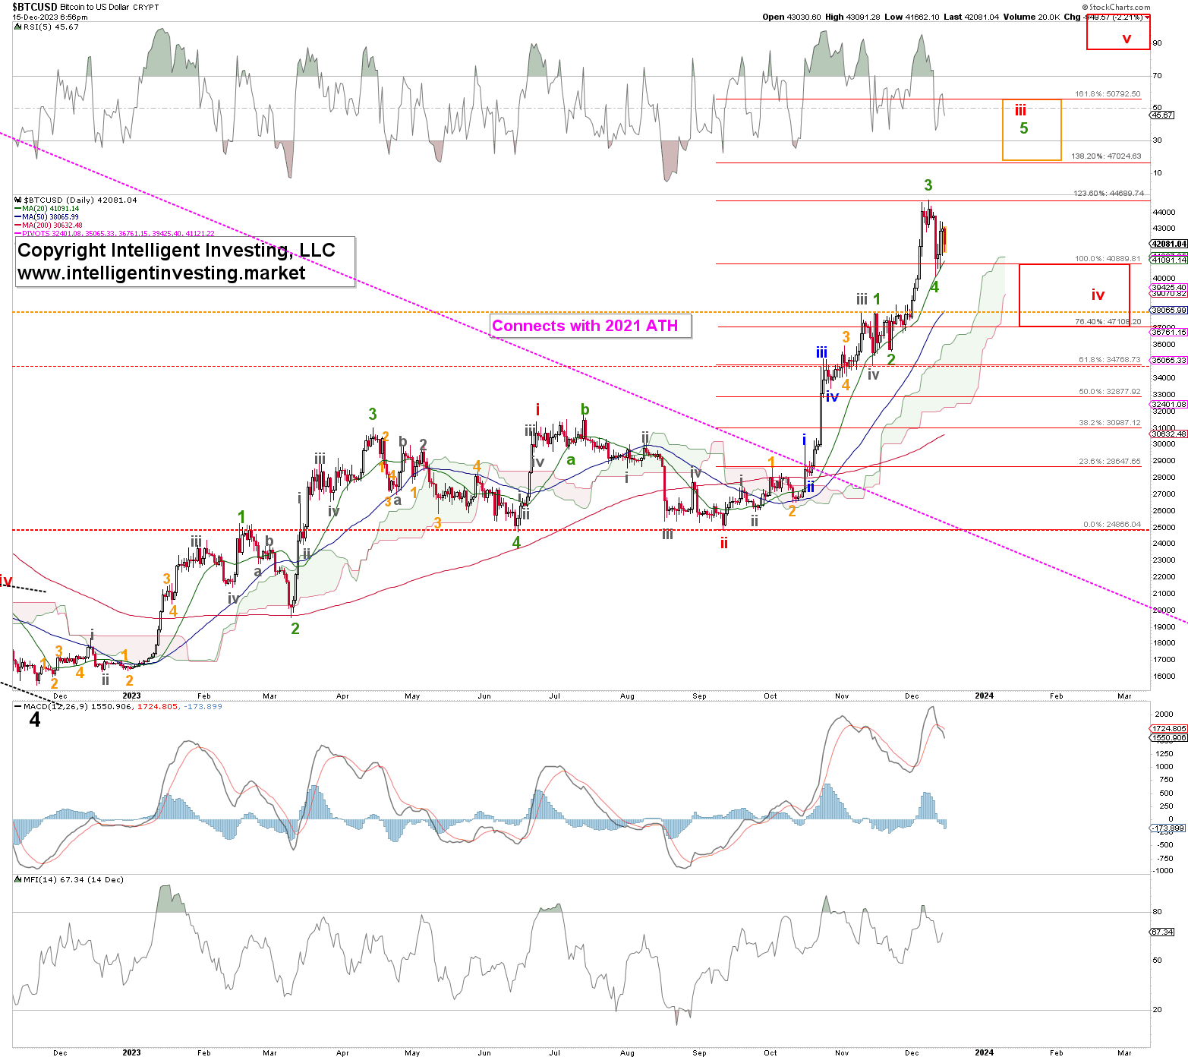Click the 67.34 MFI value tag on axis

pyautogui.click(x=1162, y=932)
